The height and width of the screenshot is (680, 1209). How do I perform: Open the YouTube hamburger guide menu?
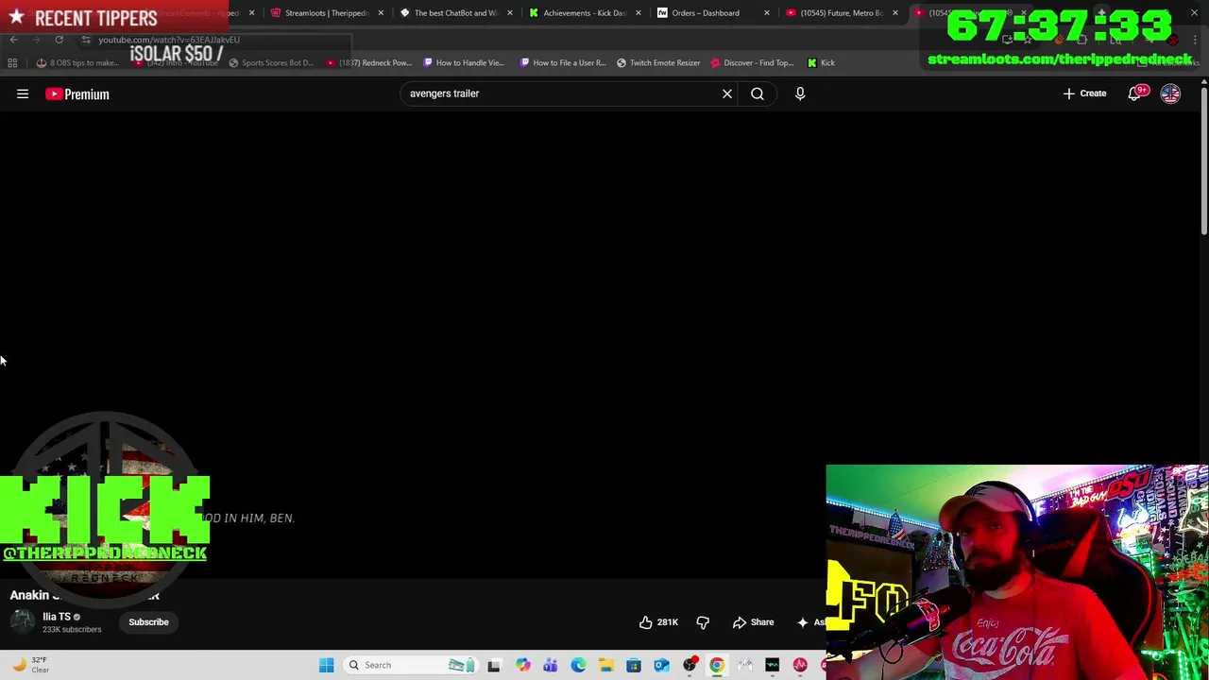tap(23, 93)
